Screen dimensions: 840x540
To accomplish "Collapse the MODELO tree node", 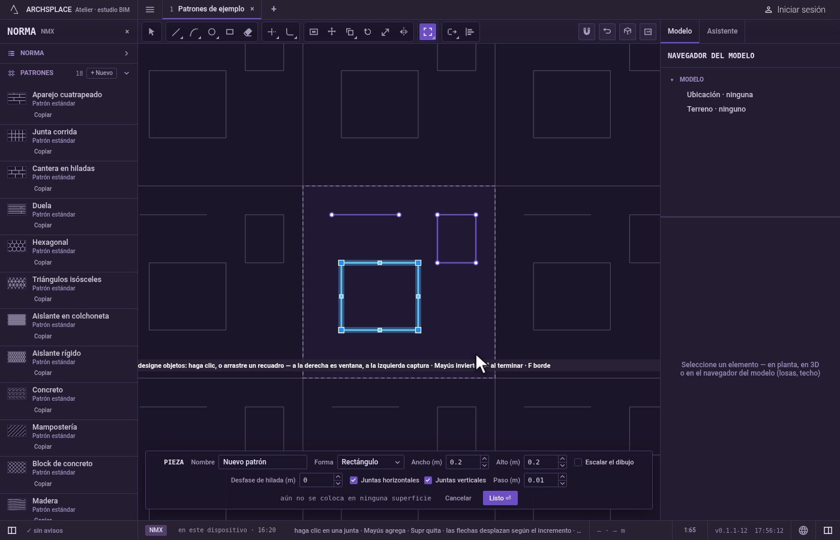I will [672, 79].
